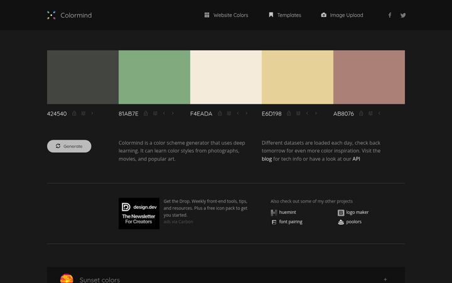
Task: Lock the 81AB7E color
Action: click(146, 113)
